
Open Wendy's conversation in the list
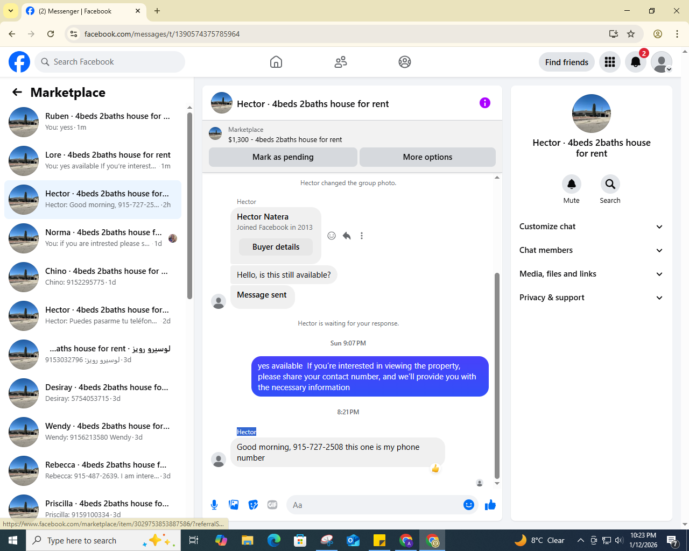pos(93,432)
